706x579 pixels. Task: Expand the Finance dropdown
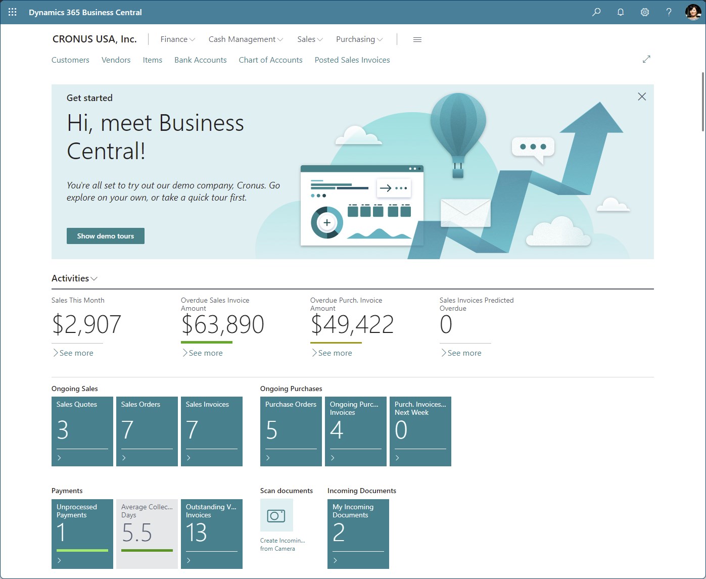[x=176, y=39]
